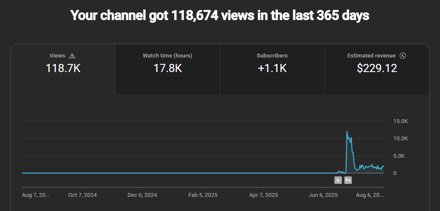Click the warning triangle icon beside Views
The image size is (440, 211).
tap(72, 56)
